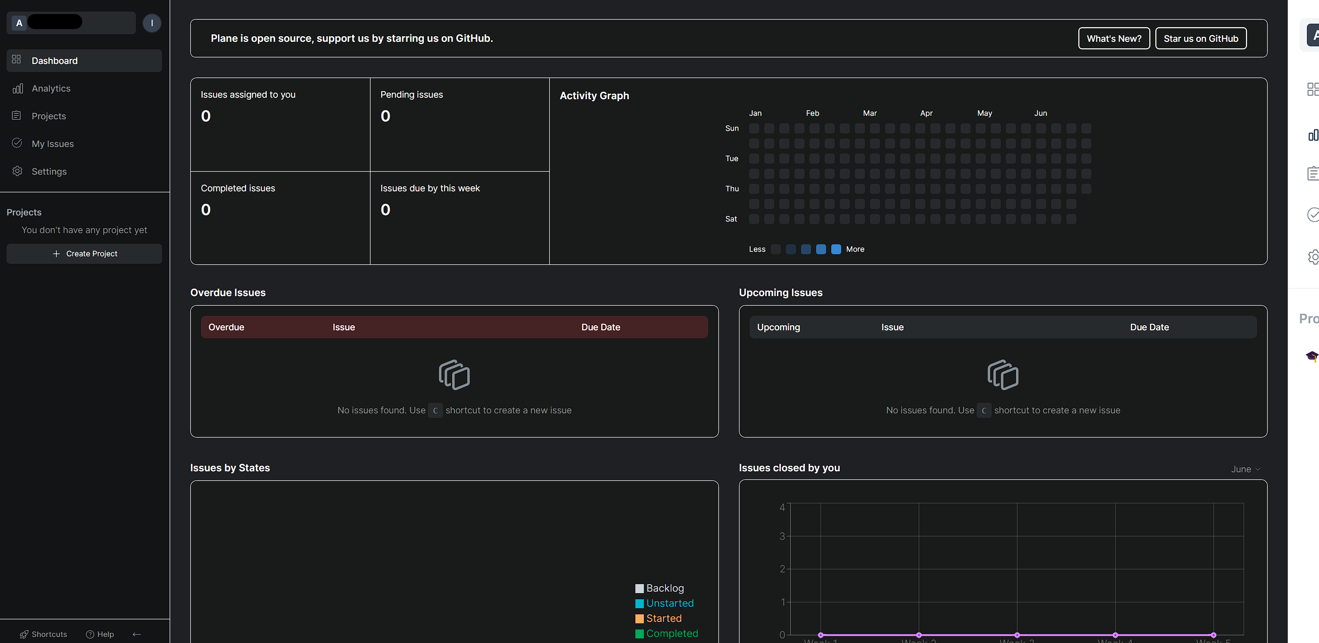The width and height of the screenshot is (1319, 643).
Task: Select the Projects clipboard icon in sidebar
Action: point(17,116)
